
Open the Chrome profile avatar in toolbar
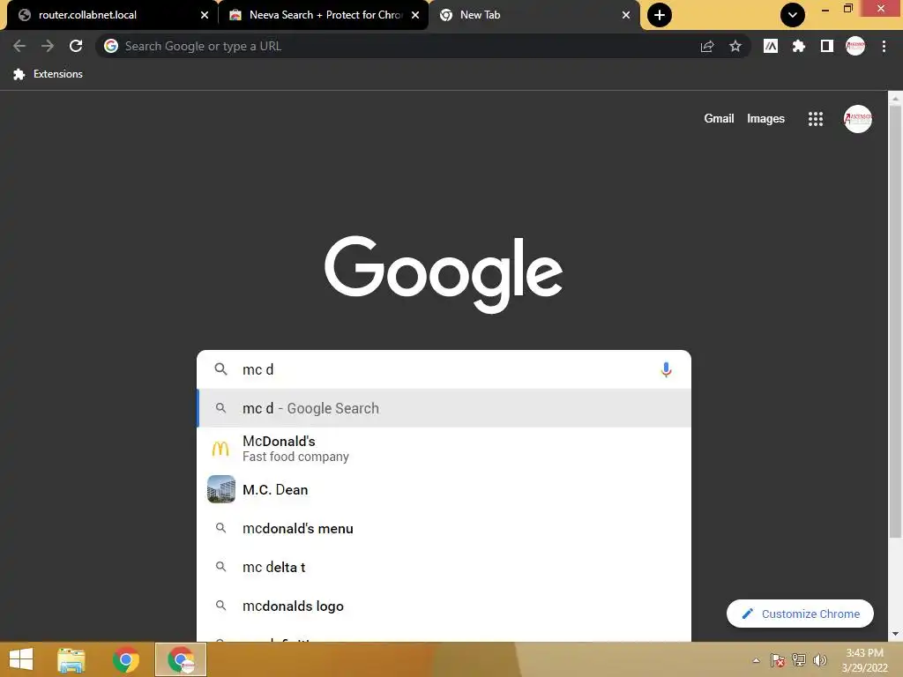click(x=855, y=46)
